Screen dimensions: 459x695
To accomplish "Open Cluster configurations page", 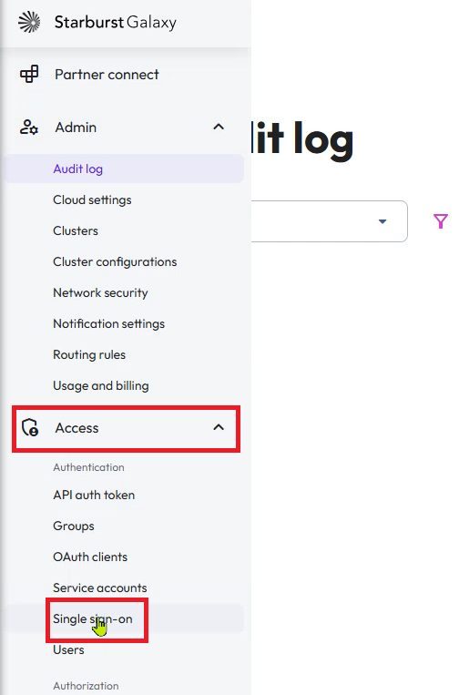I will pyautogui.click(x=115, y=262).
